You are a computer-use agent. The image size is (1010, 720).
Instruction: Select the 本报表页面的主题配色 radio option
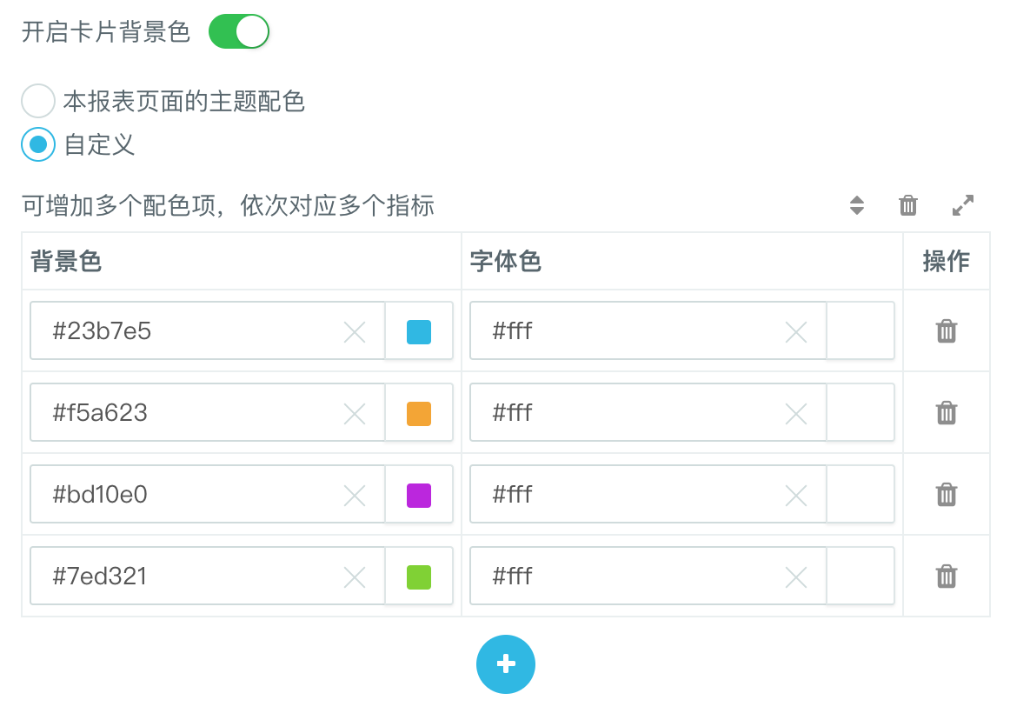pos(38,101)
